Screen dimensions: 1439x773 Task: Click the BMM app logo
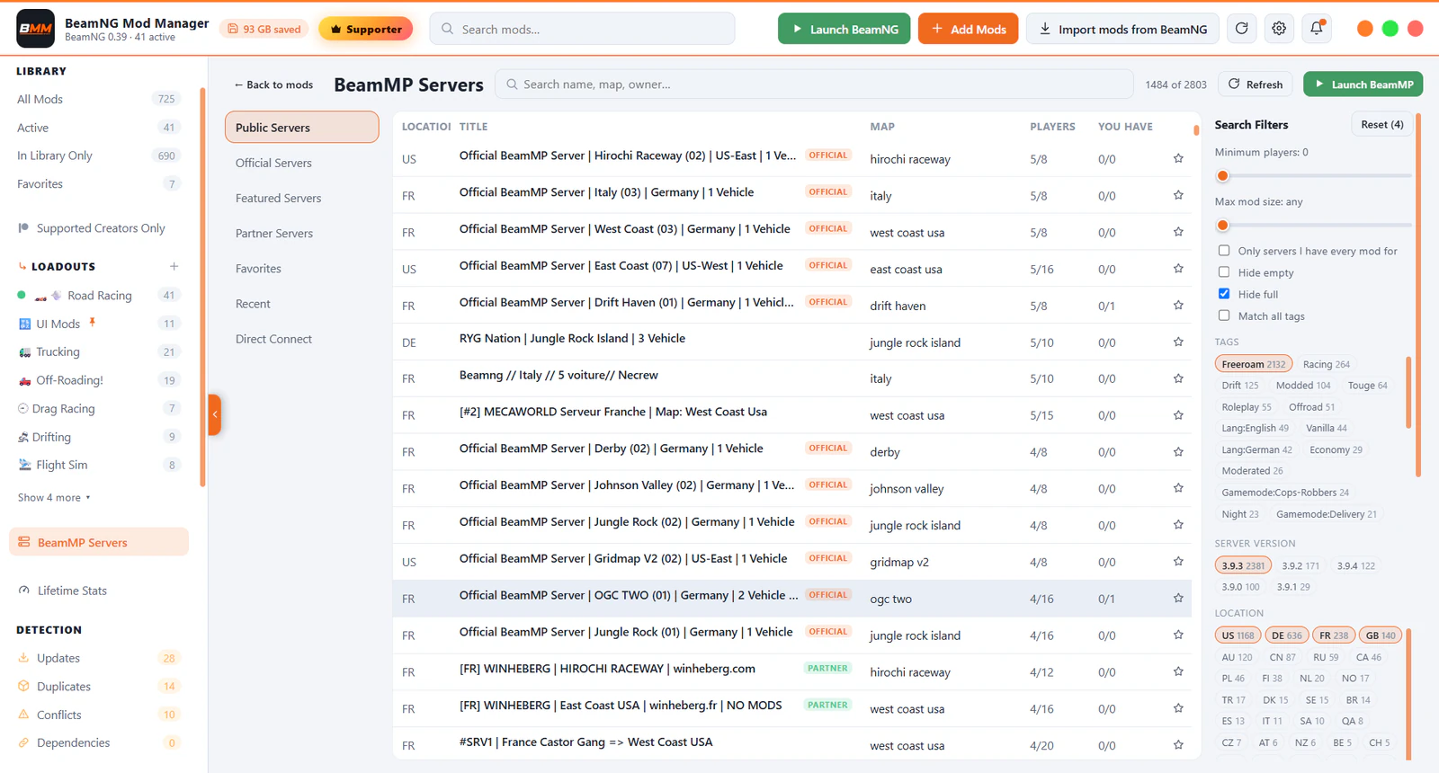[35, 29]
